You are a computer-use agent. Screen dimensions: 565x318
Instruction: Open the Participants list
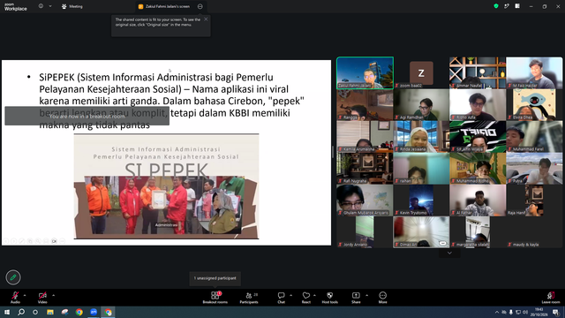pos(249,298)
